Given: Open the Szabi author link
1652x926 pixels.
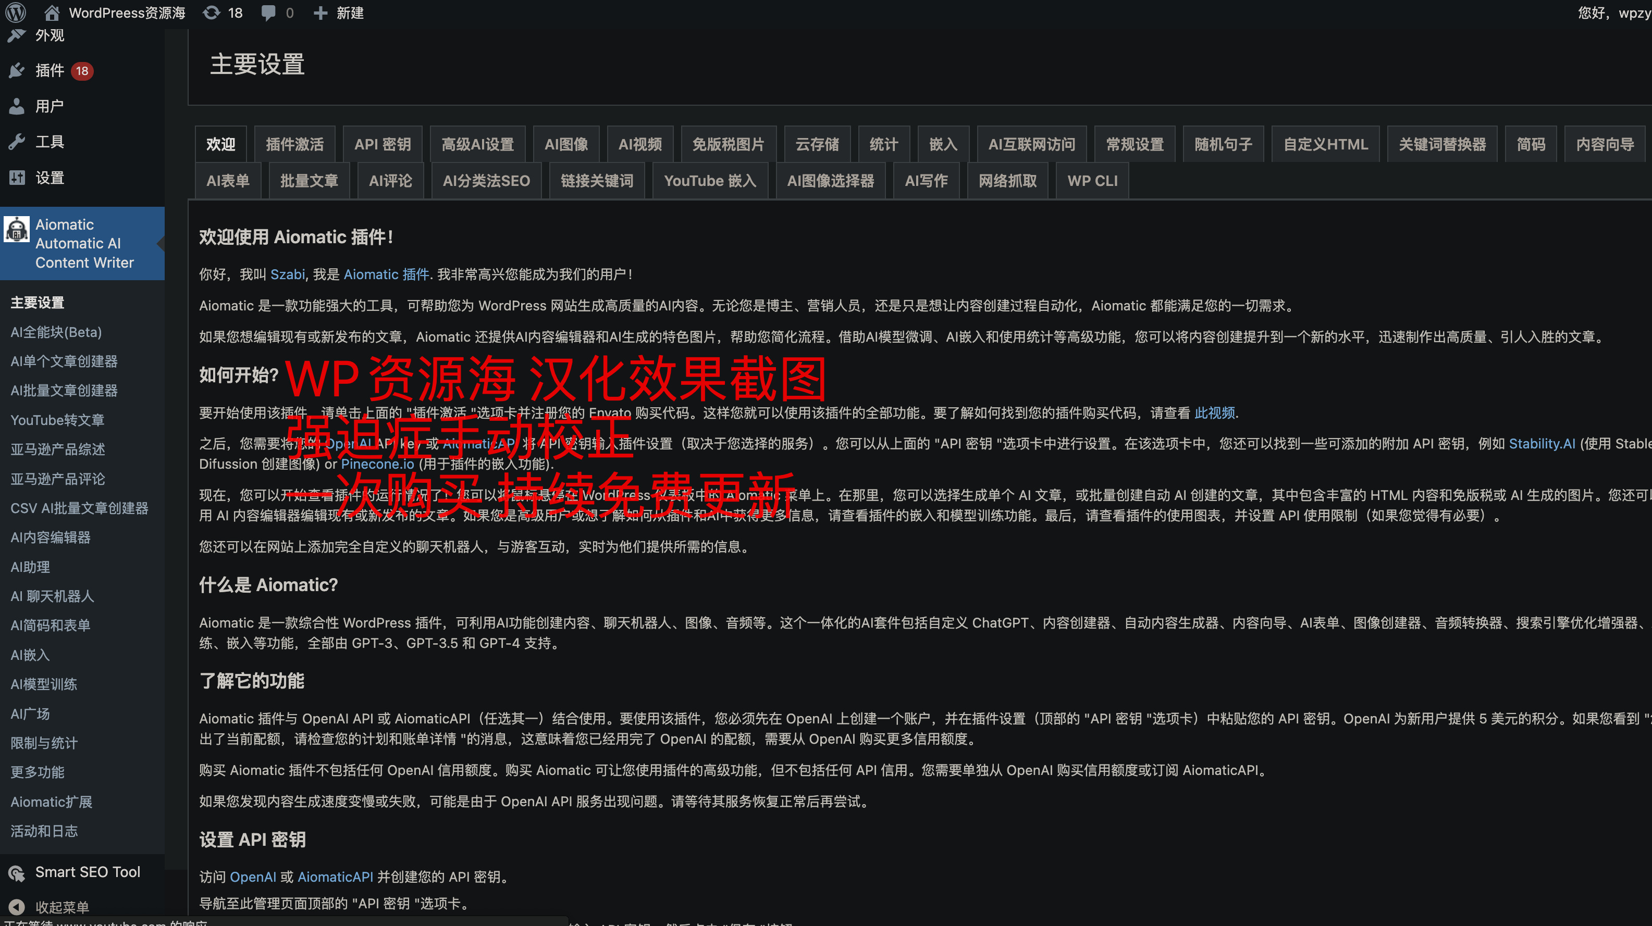Looking at the screenshot, I should pos(287,274).
